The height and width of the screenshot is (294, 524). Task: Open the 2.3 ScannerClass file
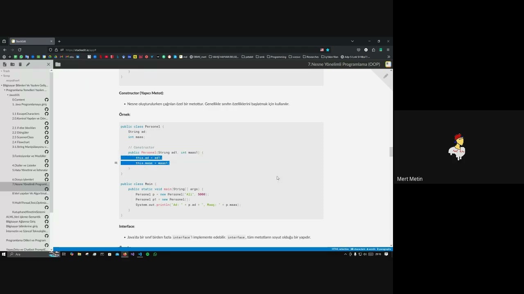pos(23,137)
